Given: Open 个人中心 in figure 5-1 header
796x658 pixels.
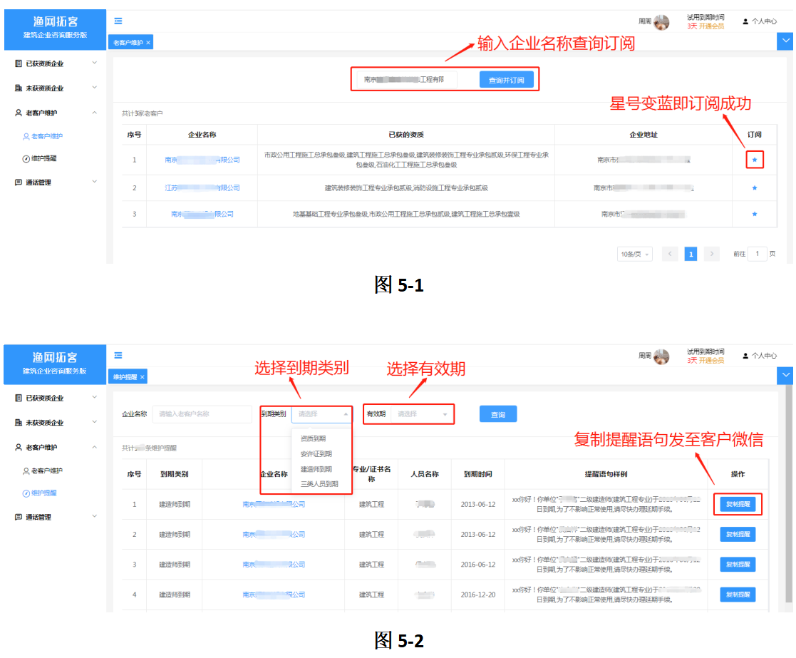Looking at the screenshot, I should click(x=760, y=21).
